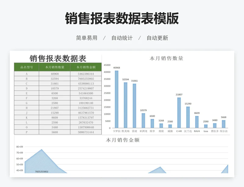Select table cell 5006731444
The image size is (244, 187).
[86, 132]
